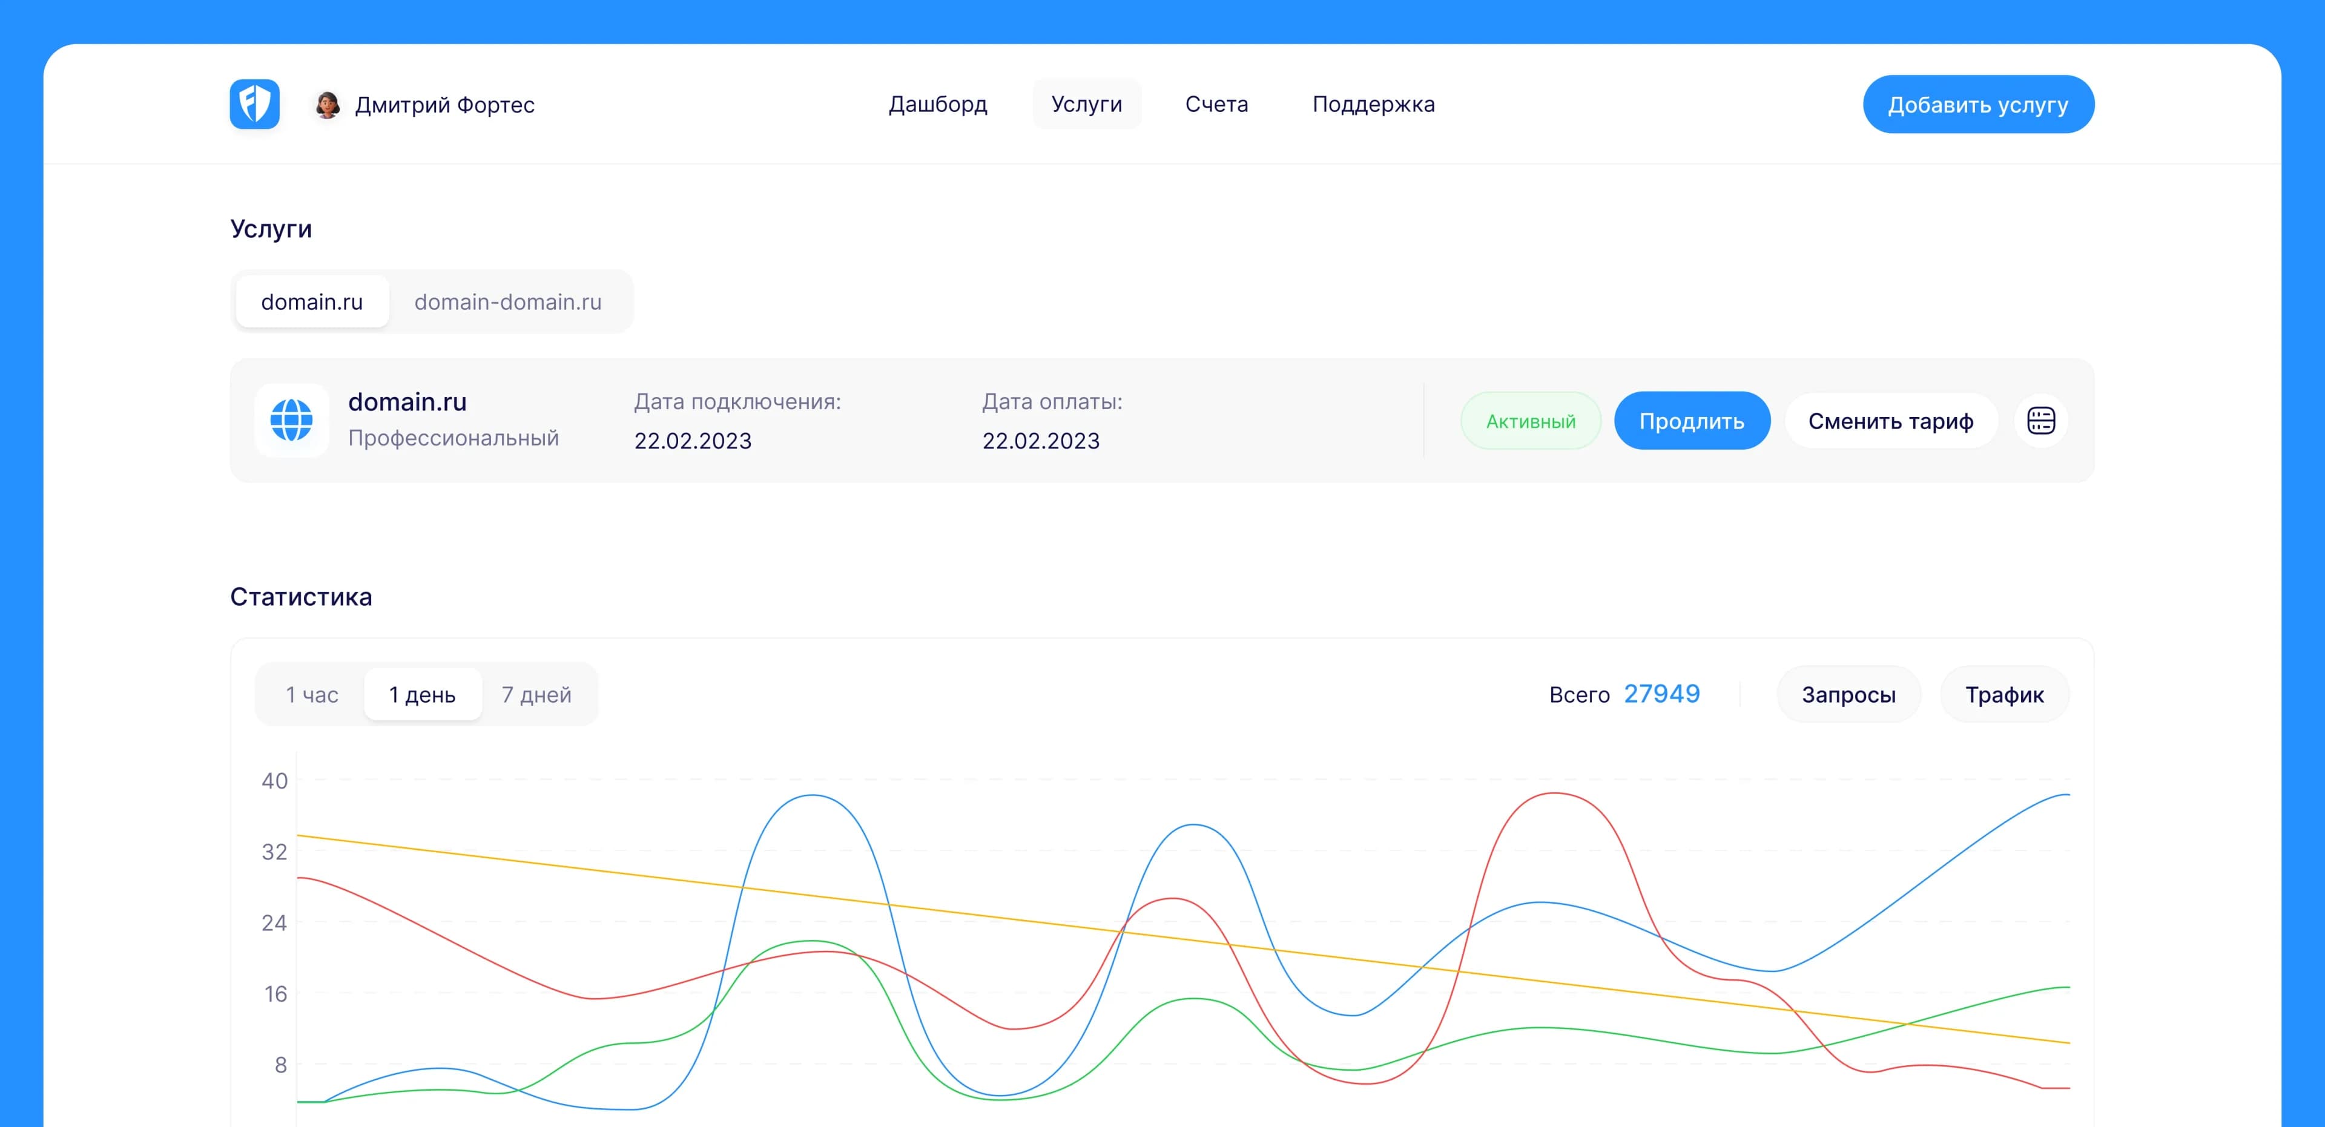Click the Профессиональный tariff label
2325x1127 pixels.
pyautogui.click(x=453, y=438)
